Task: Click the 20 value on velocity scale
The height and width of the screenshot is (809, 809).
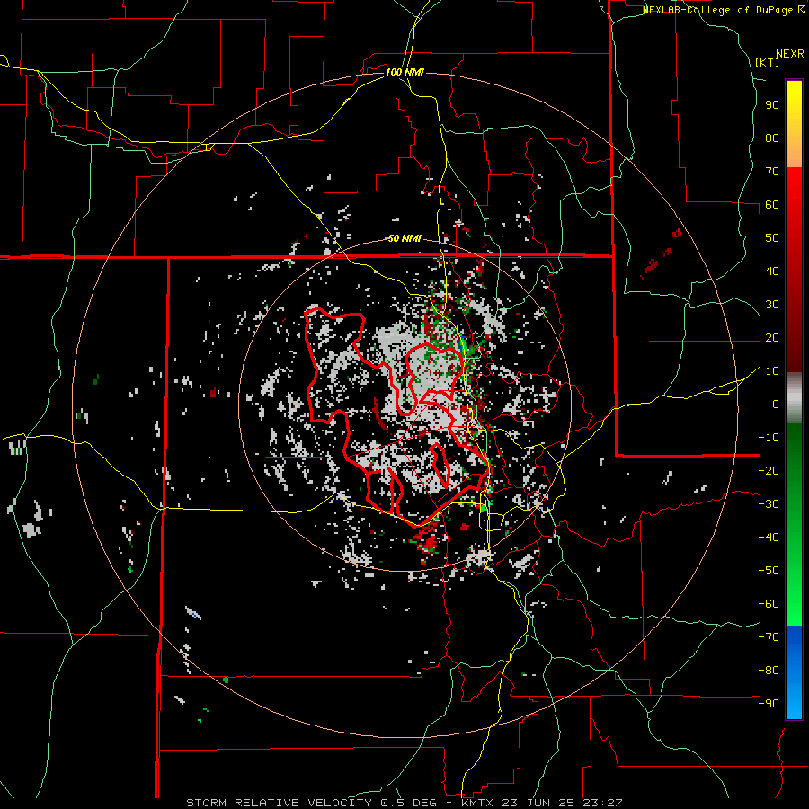Action: pyautogui.click(x=772, y=338)
